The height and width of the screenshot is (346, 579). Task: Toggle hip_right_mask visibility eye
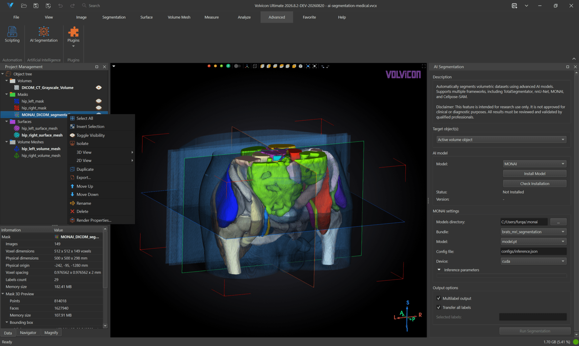pyautogui.click(x=99, y=108)
